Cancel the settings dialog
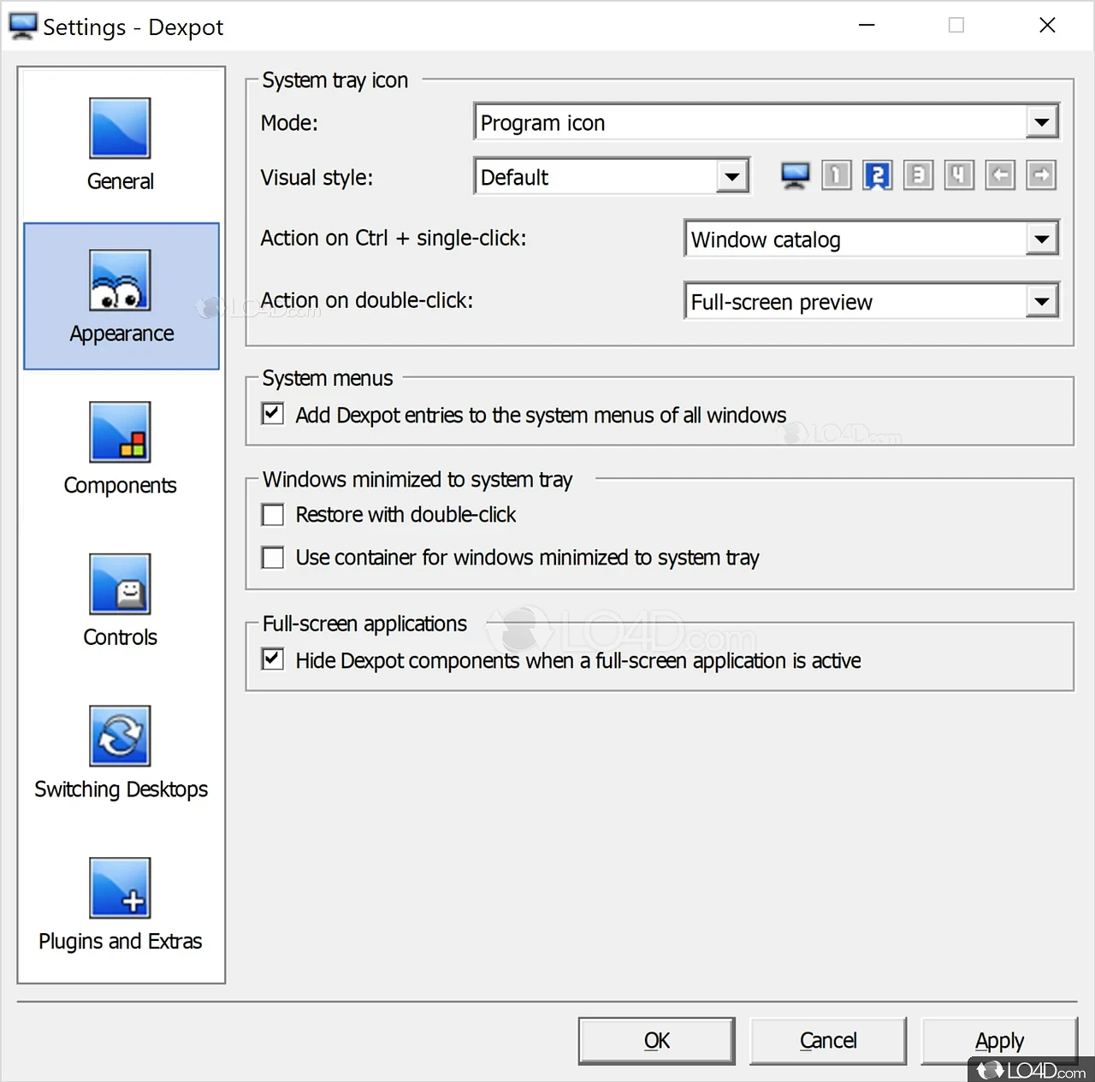The height and width of the screenshot is (1082, 1095). tap(827, 1040)
